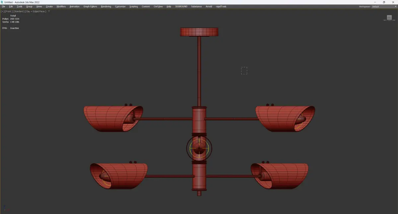
Task: Minimize the 3ds Max window
Action: click(x=374, y=2)
